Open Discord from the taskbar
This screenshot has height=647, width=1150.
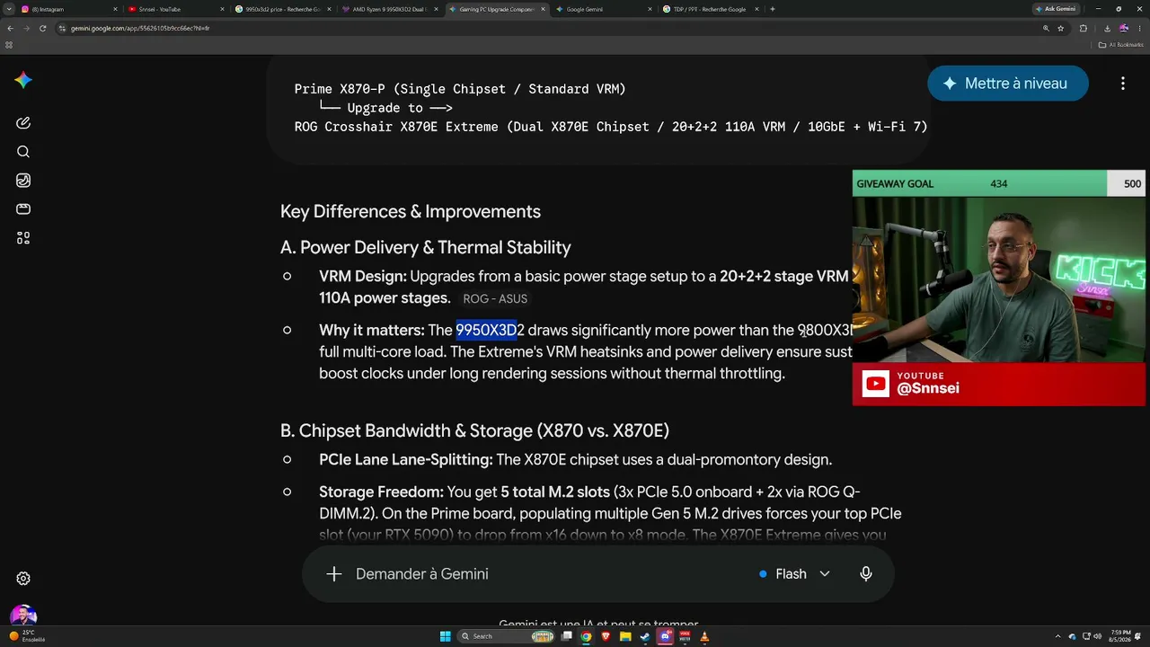point(666,636)
